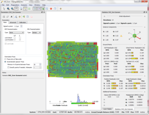Open the IMU Parametrization Type dropdown
The width and height of the screenshot is (149, 115).
(x=36, y=33)
